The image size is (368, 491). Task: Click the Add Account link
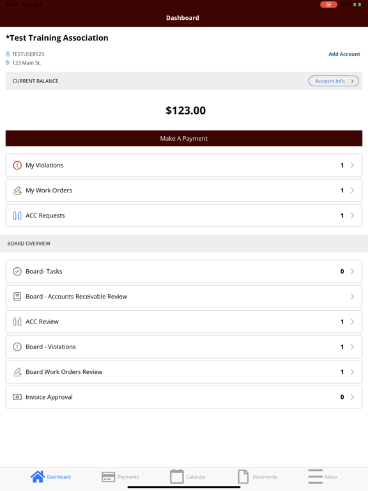click(x=344, y=54)
